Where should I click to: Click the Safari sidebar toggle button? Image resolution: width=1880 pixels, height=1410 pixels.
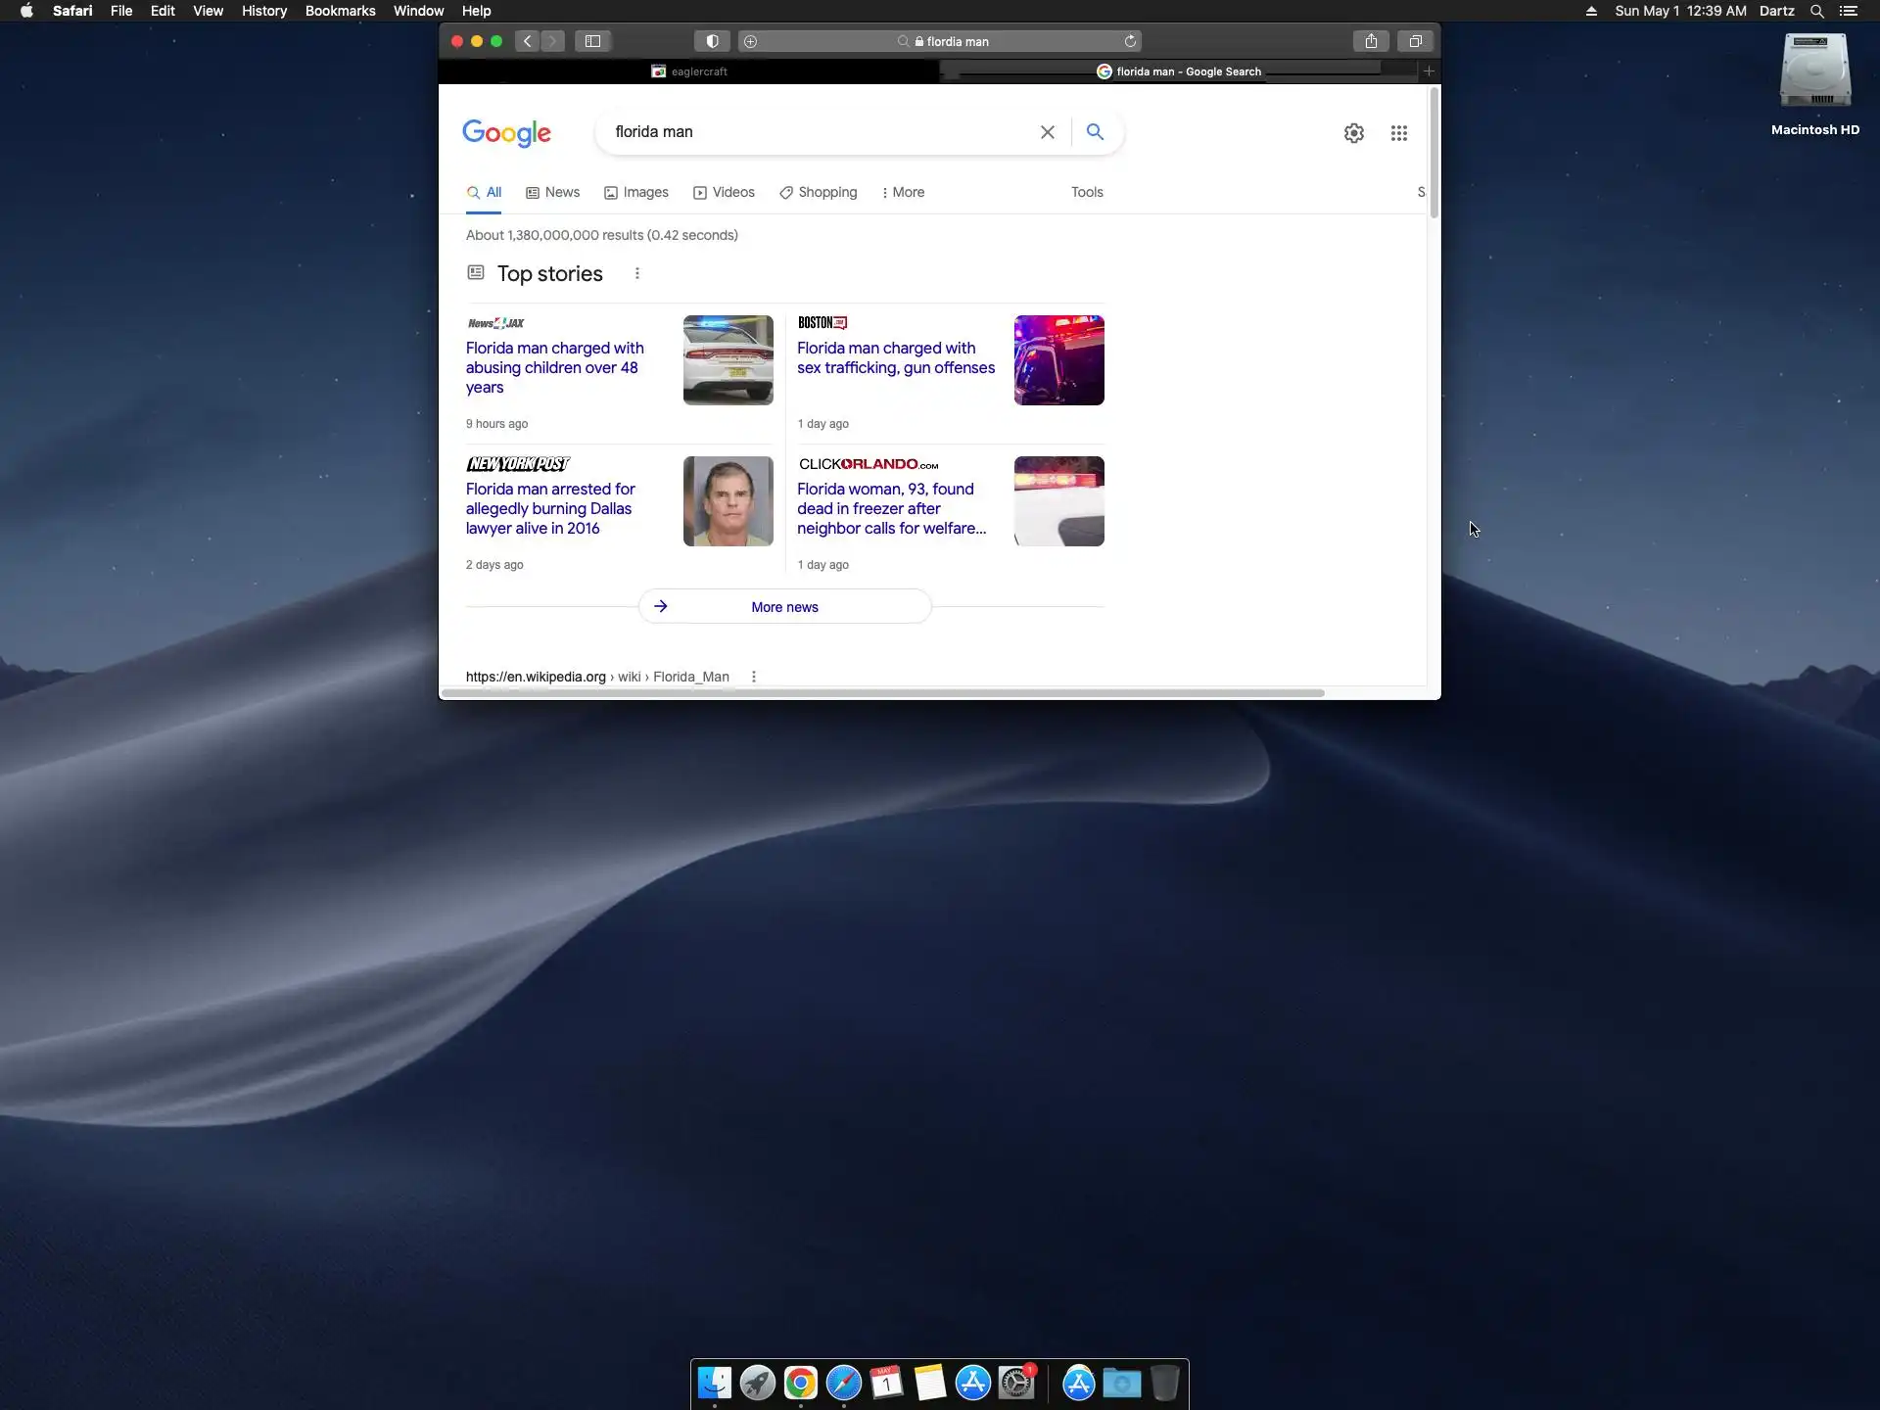(592, 41)
